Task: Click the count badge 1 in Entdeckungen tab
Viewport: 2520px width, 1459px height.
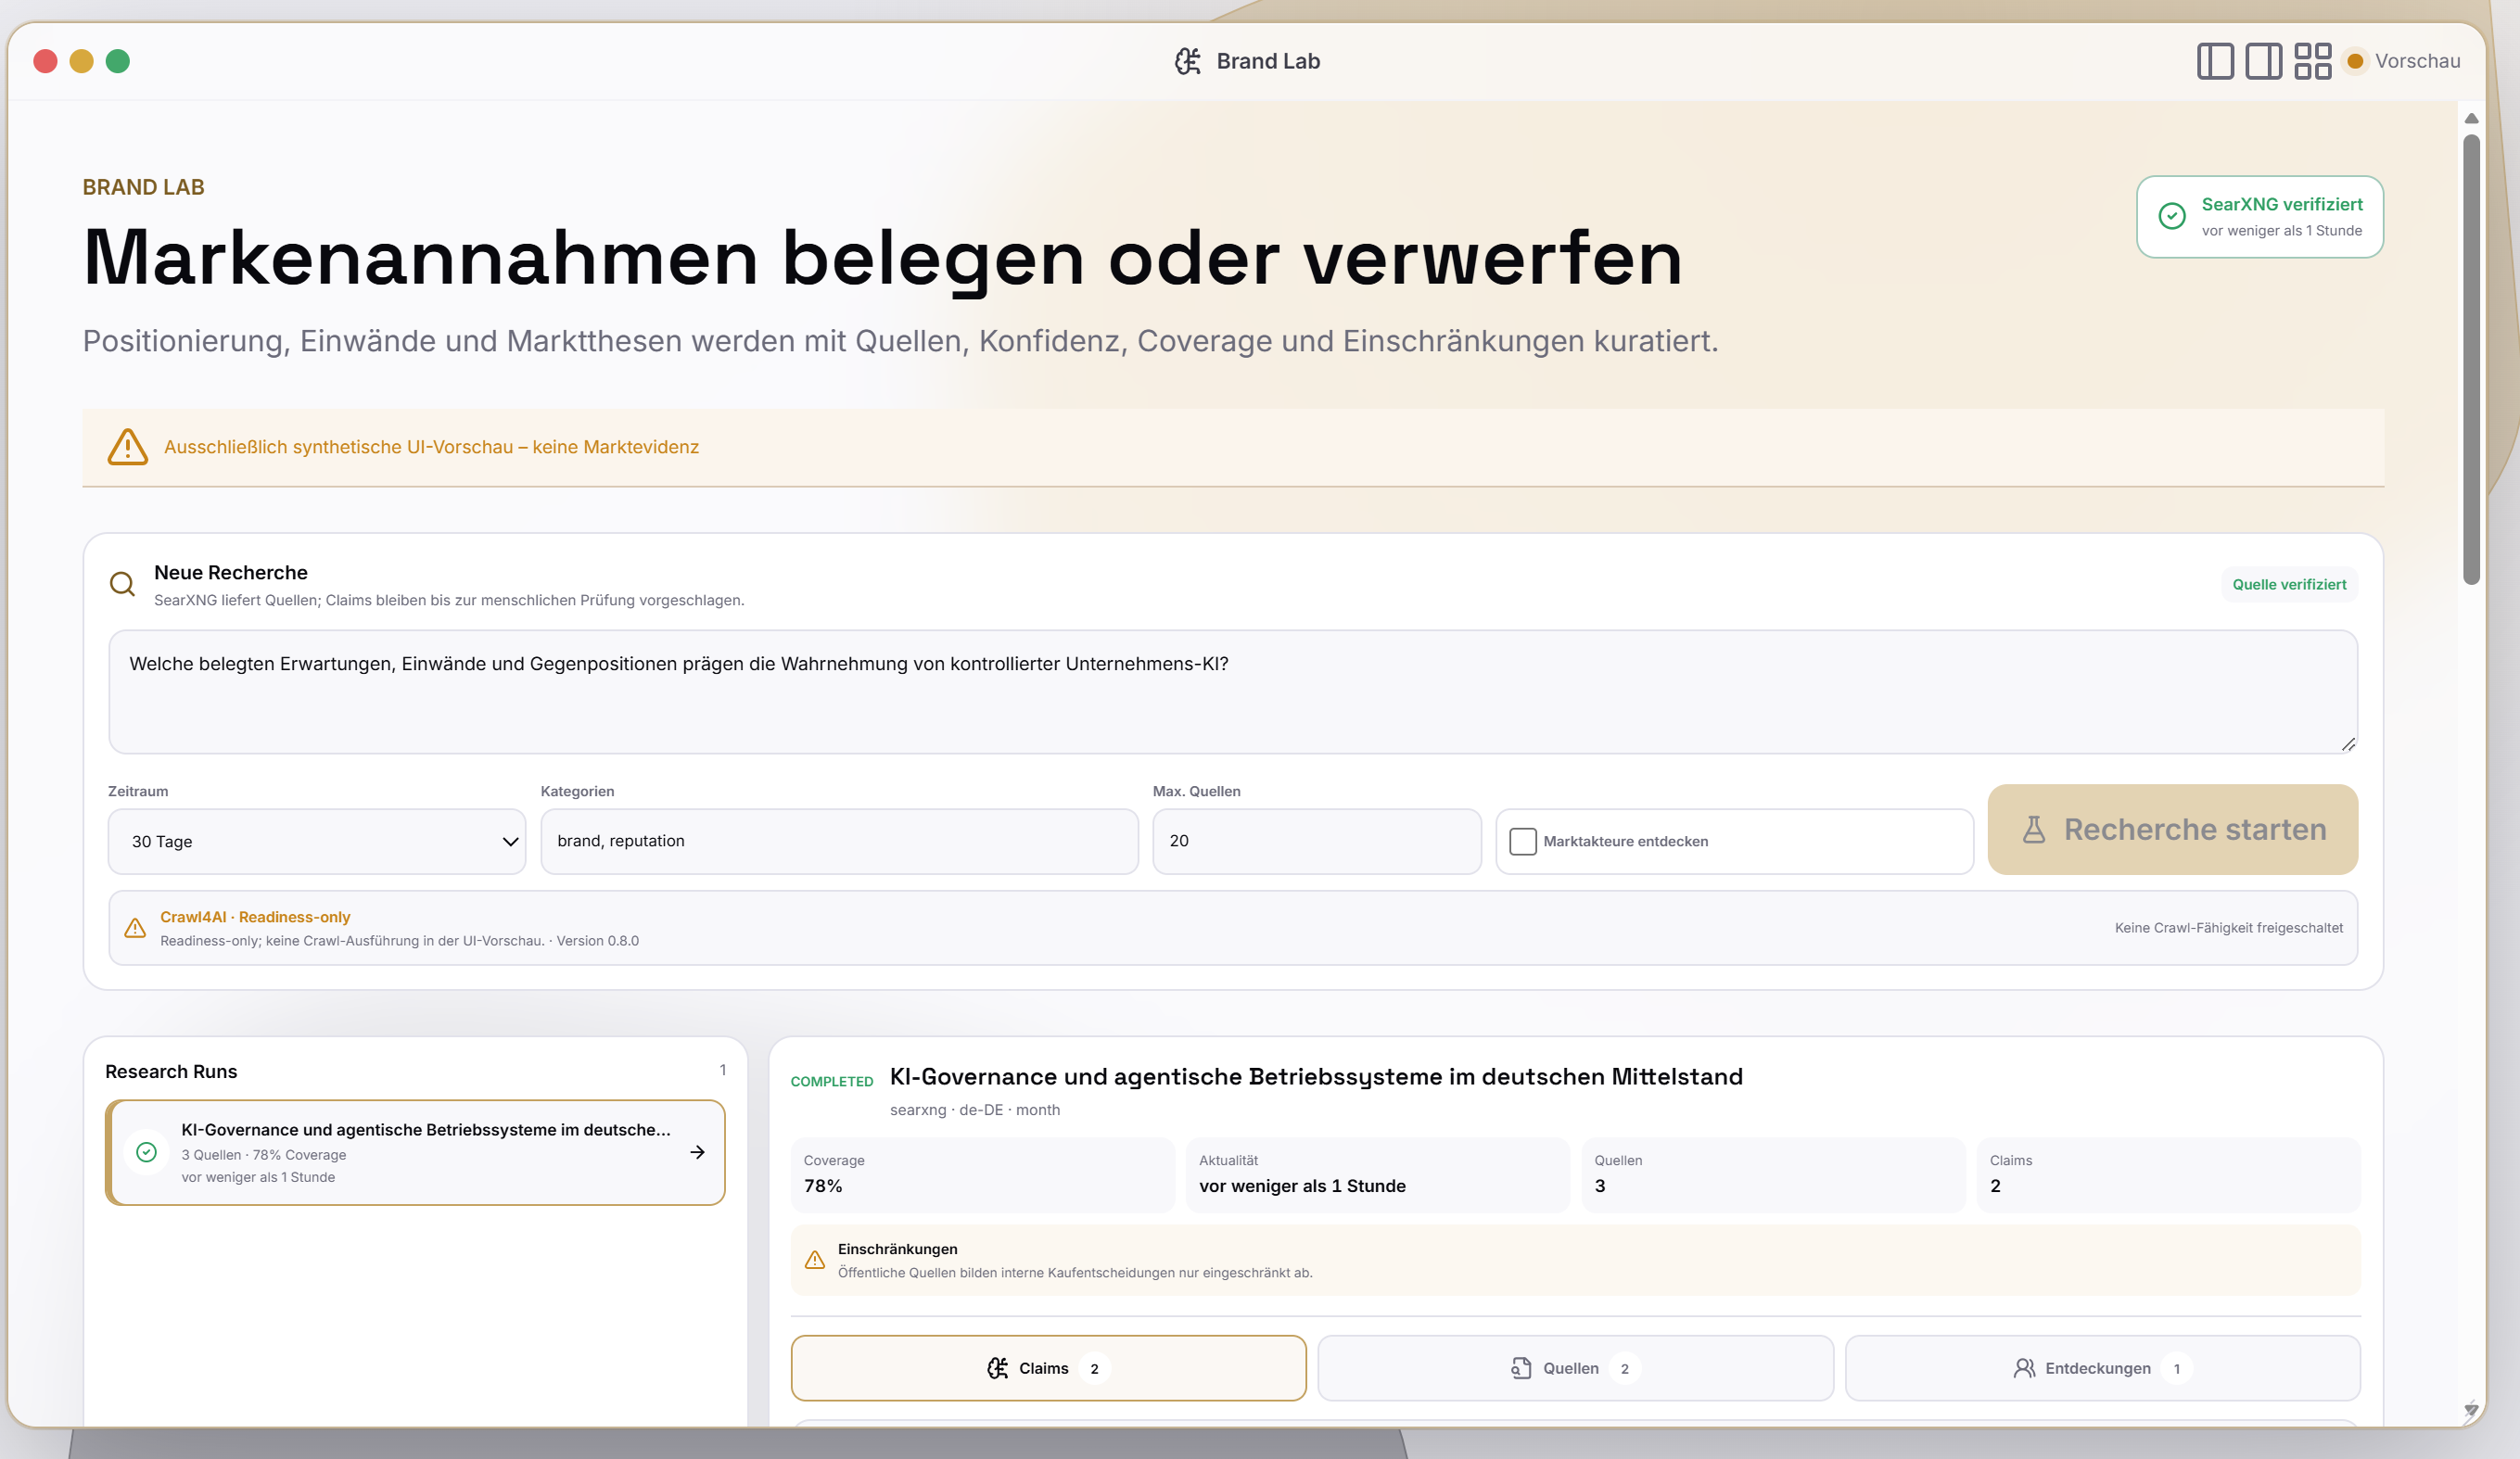Action: point(2176,1369)
